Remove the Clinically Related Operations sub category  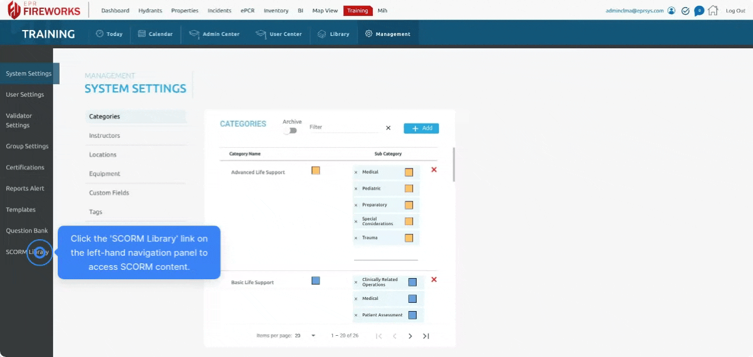(356, 282)
